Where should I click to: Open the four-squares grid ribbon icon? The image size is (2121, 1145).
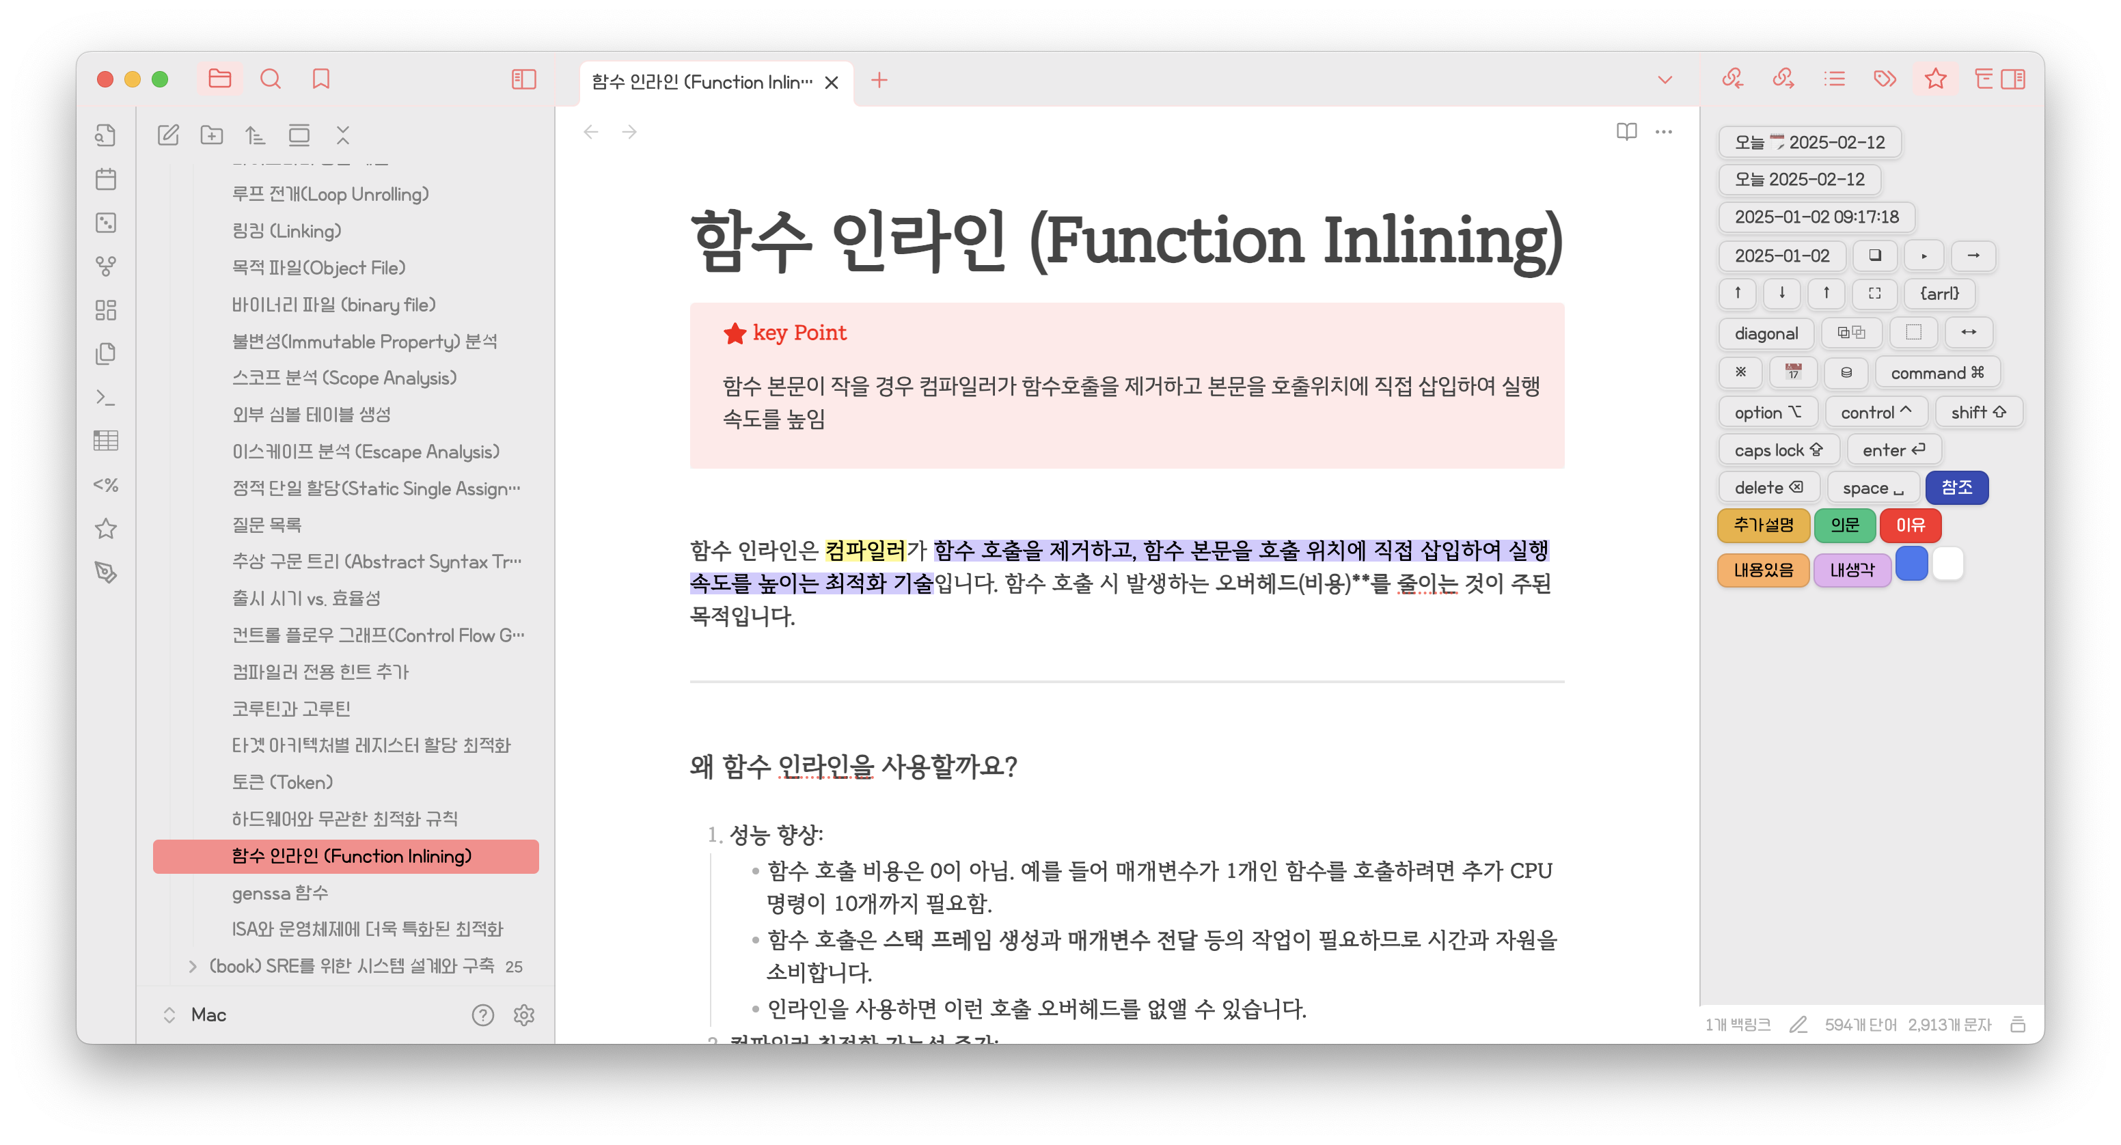[x=105, y=309]
